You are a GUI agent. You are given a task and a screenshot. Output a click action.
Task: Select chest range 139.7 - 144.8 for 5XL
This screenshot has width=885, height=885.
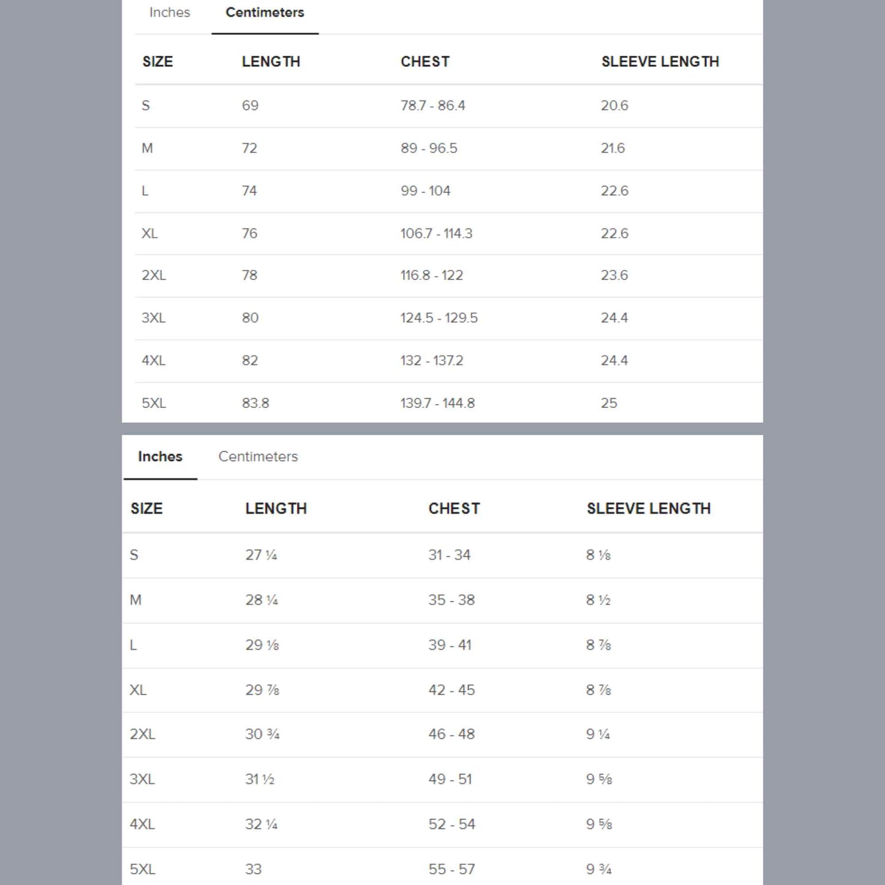(437, 402)
